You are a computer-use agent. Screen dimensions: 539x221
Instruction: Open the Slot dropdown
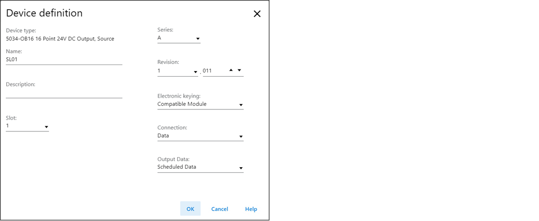tap(27, 126)
